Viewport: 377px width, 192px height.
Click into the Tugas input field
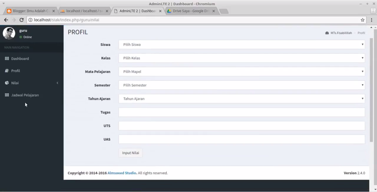242,112
